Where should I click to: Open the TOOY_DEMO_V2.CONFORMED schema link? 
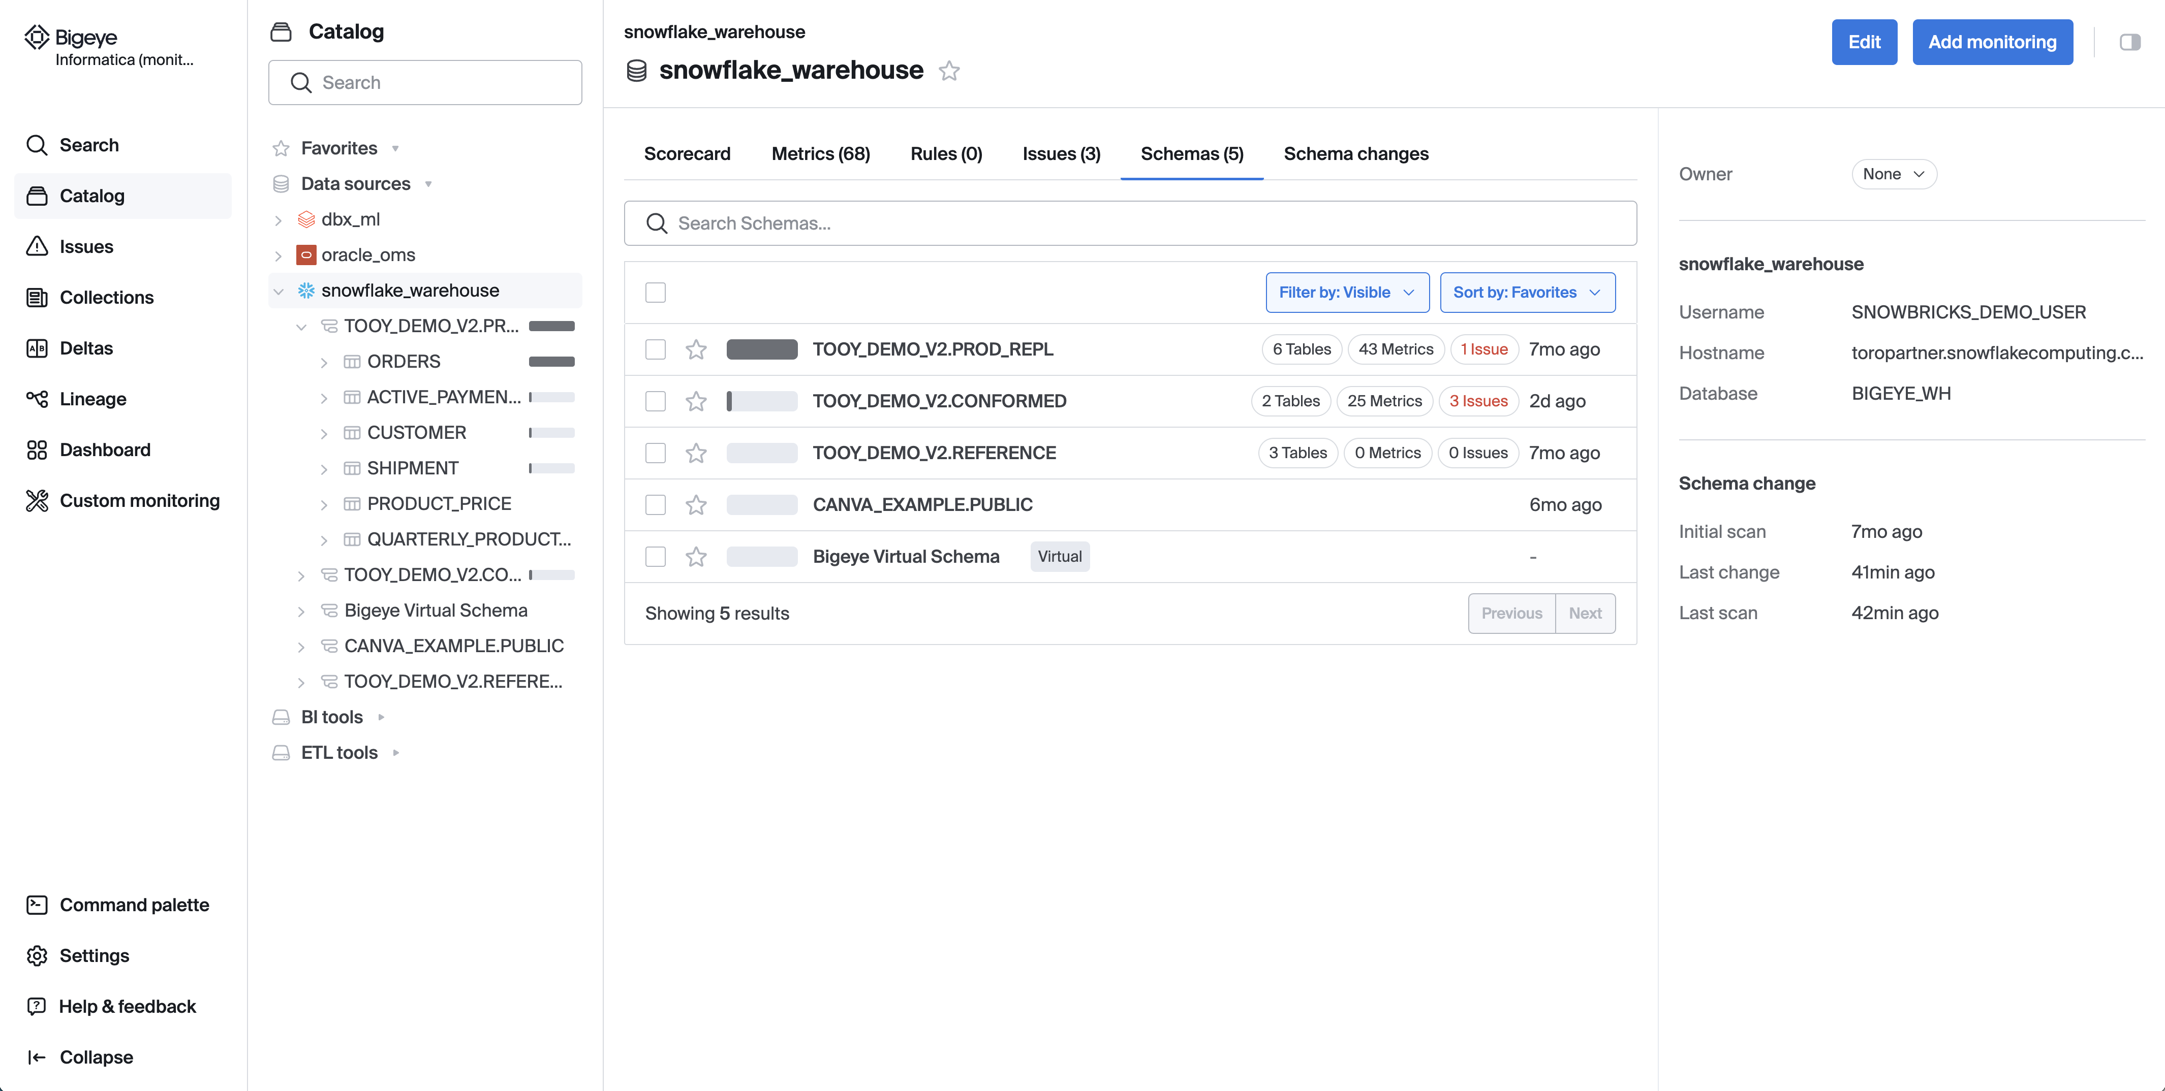(x=939, y=401)
